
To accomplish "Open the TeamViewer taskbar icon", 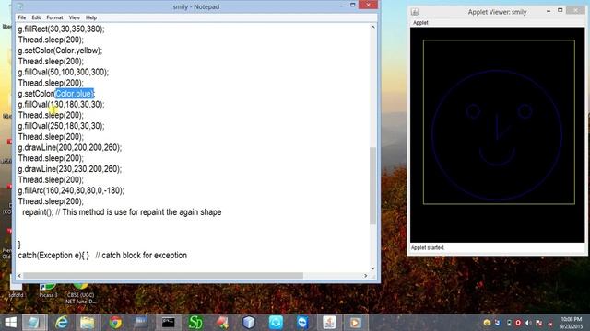I will pyautogui.click(x=302, y=323).
